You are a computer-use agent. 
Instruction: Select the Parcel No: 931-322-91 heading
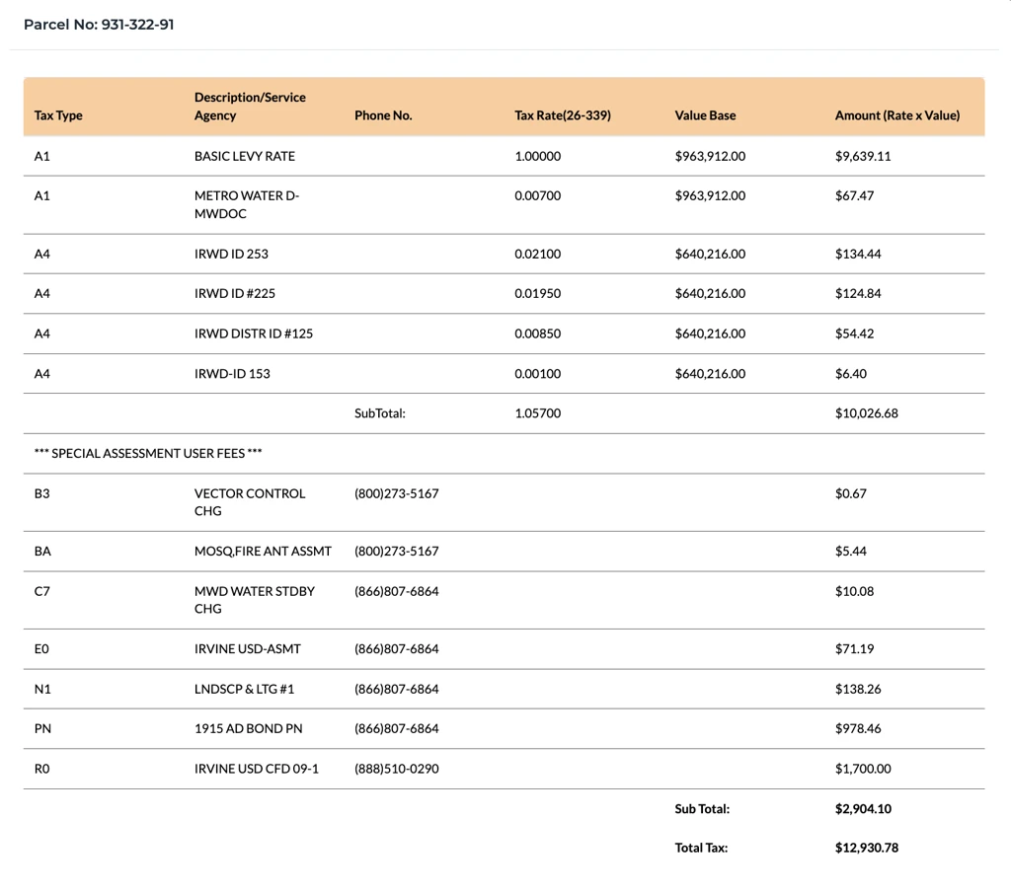point(99,25)
